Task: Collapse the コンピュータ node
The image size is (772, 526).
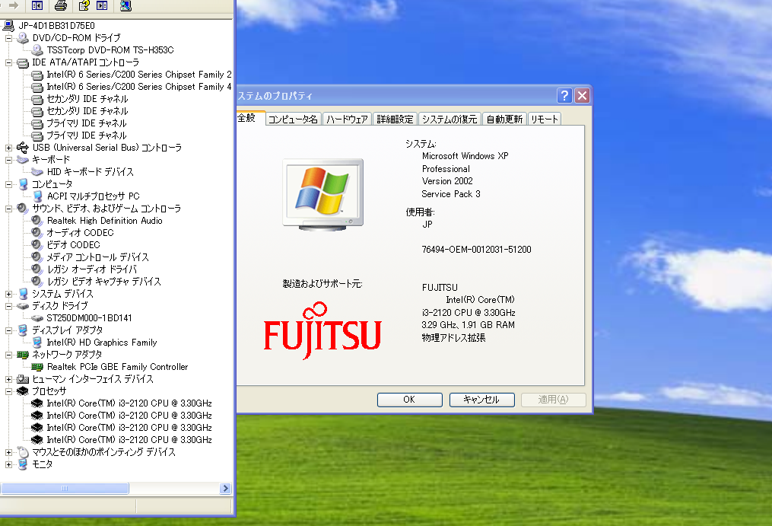Action: (x=8, y=184)
